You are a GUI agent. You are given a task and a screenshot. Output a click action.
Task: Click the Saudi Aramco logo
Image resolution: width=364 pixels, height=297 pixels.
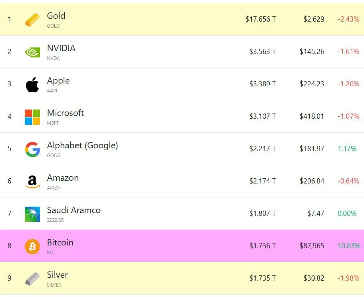coord(32,214)
